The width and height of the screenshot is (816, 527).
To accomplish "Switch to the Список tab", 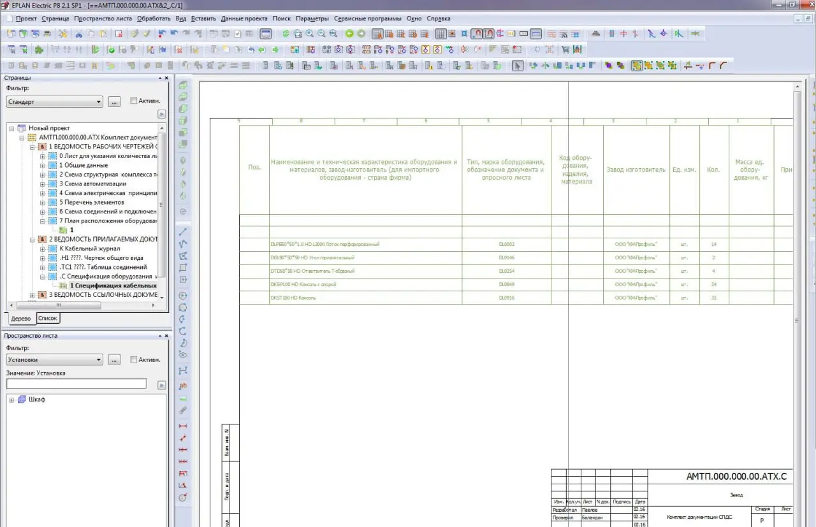I will coord(48,318).
